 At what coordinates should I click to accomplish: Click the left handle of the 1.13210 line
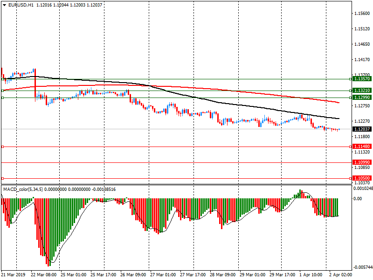coord(3,91)
